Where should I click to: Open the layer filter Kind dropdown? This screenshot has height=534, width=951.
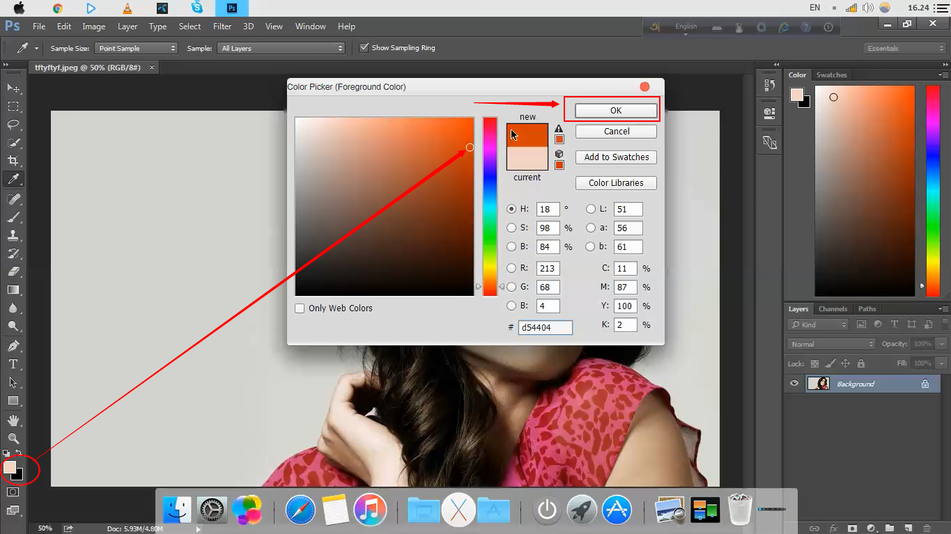coord(818,324)
